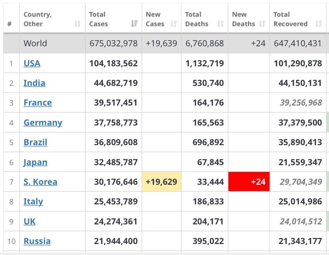Image resolution: width=329 pixels, height=255 pixels.
Task: Select Italy total deaths 186,833
Action: pyautogui.click(x=208, y=202)
